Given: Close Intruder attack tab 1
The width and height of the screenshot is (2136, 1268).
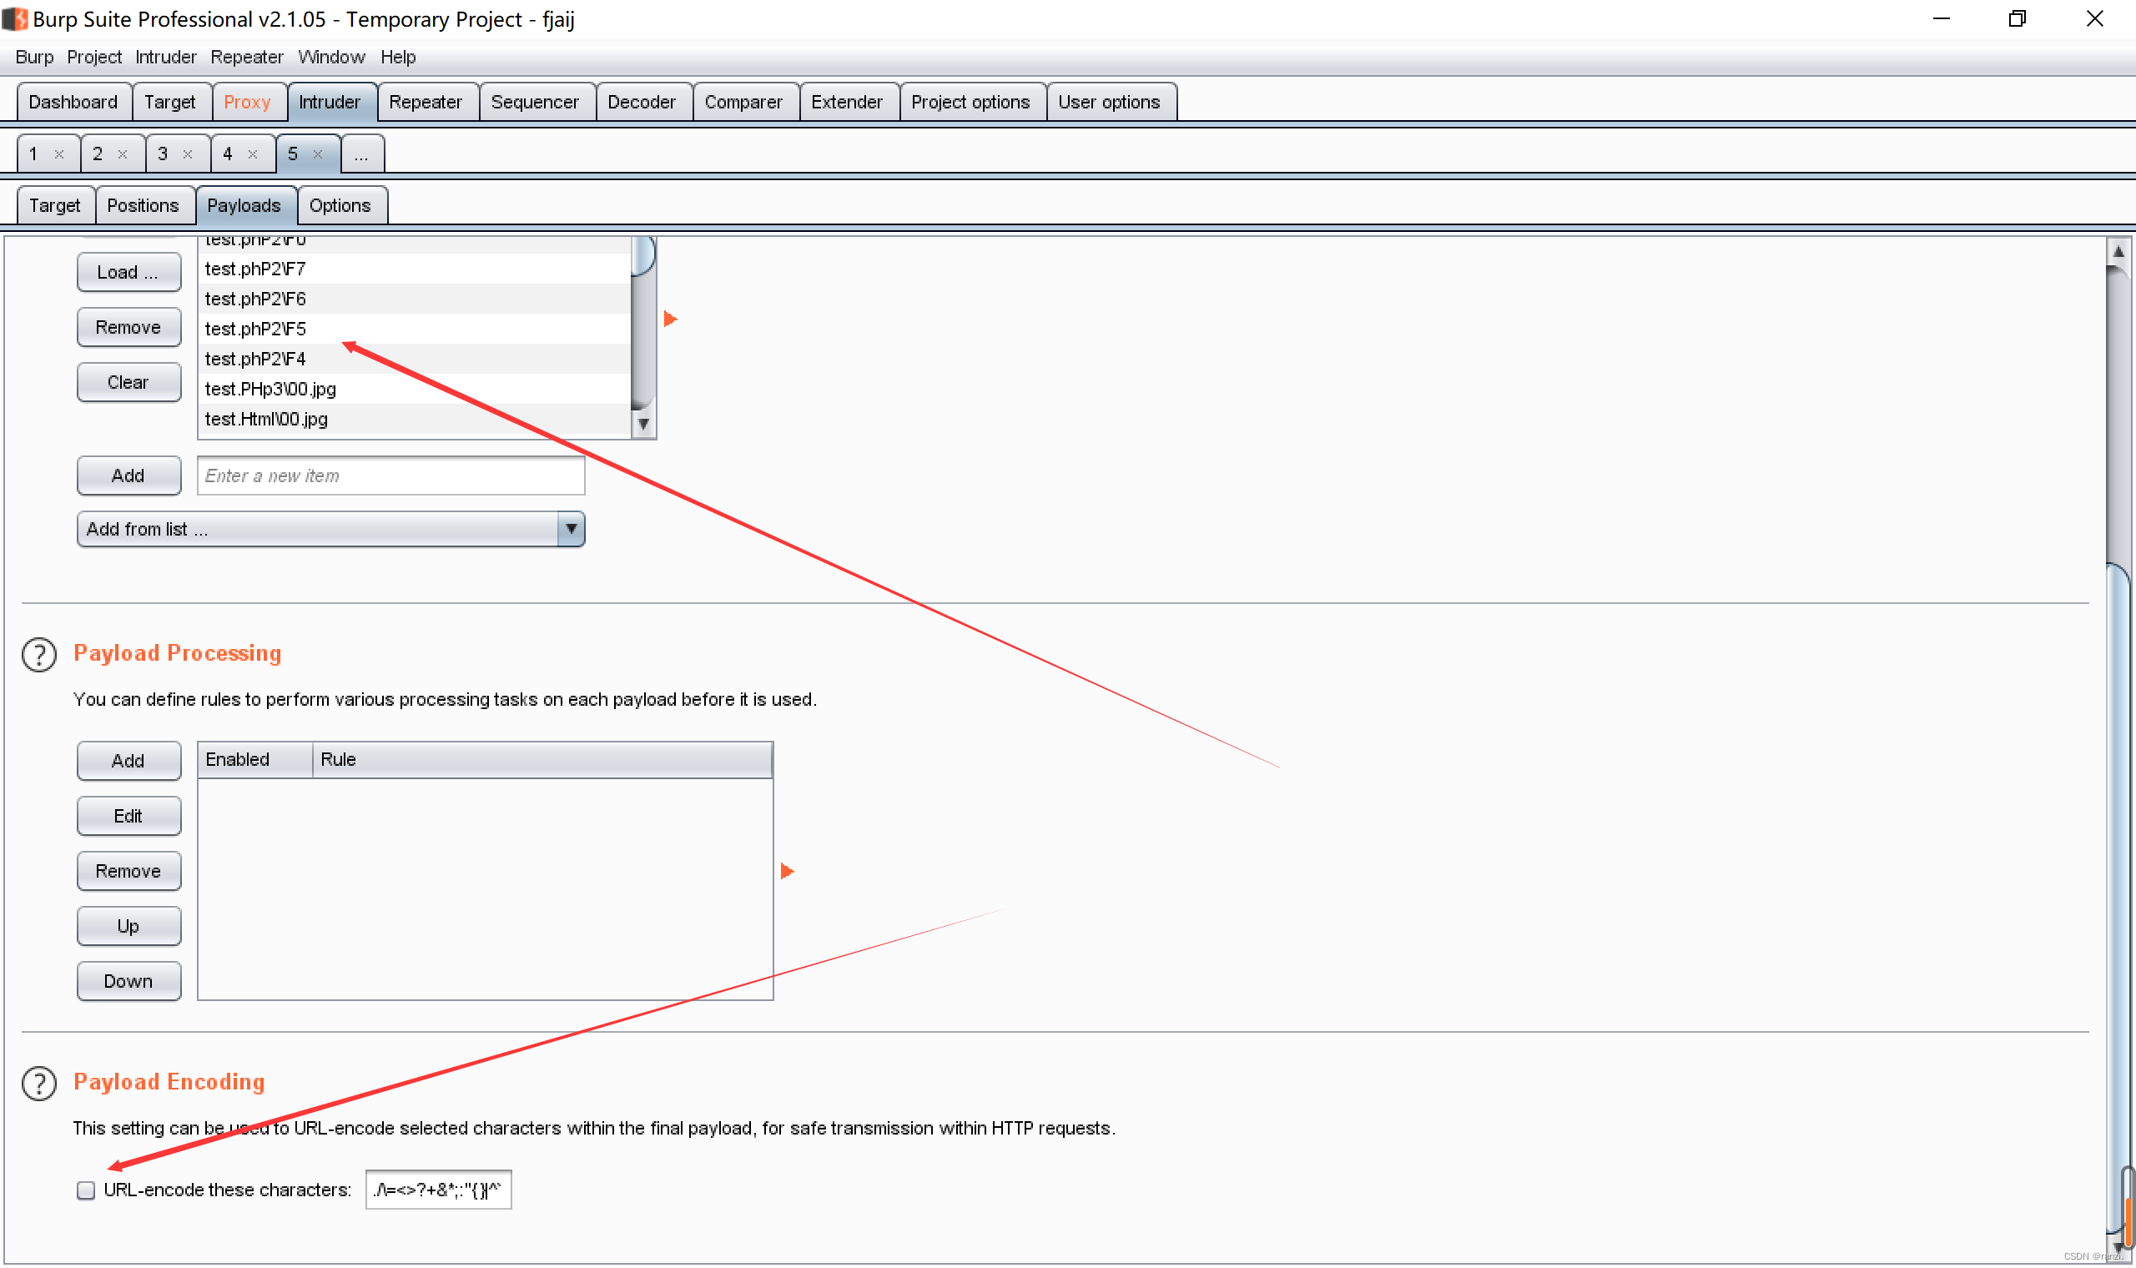Looking at the screenshot, I should point(59,154).
